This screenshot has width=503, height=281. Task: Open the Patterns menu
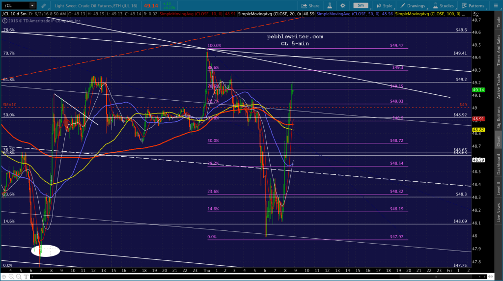[473, 6]
